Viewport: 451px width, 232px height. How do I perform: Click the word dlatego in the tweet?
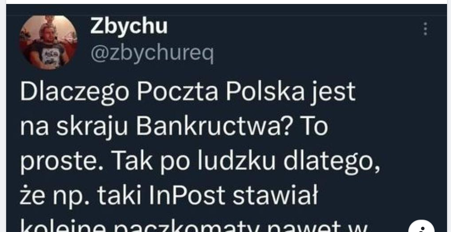332,162
